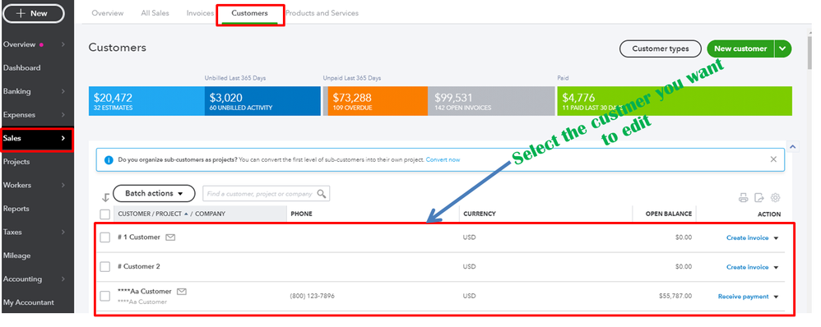This screenshot has width=821, height=327.
Task: Click the $55,787.00 open balance
Action: coord(675,296)
